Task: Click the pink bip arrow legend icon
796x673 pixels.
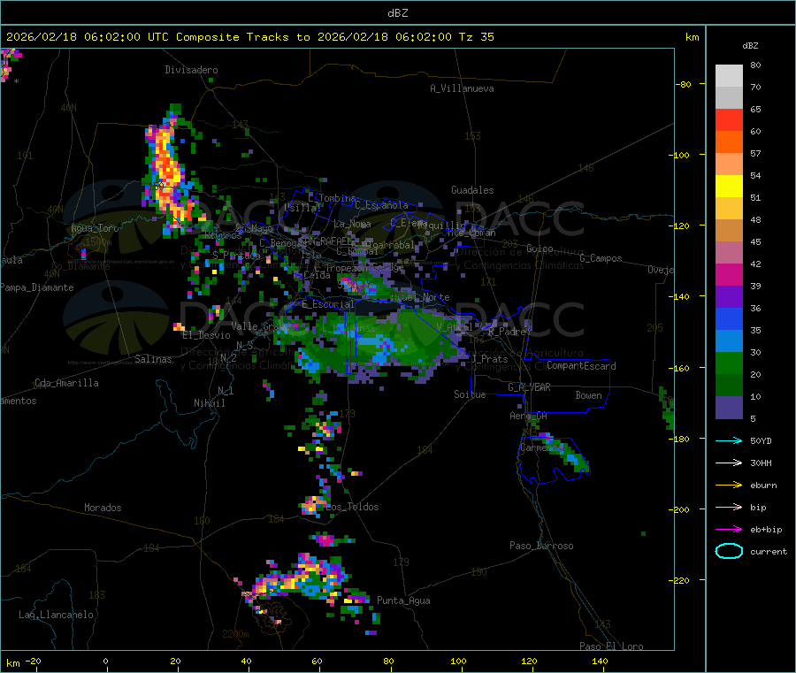Action: coord(729,507)
